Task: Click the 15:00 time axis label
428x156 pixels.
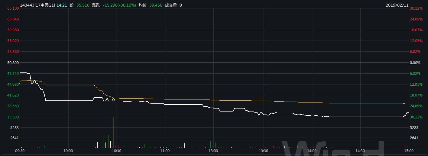Action: [x=409, y=151]
